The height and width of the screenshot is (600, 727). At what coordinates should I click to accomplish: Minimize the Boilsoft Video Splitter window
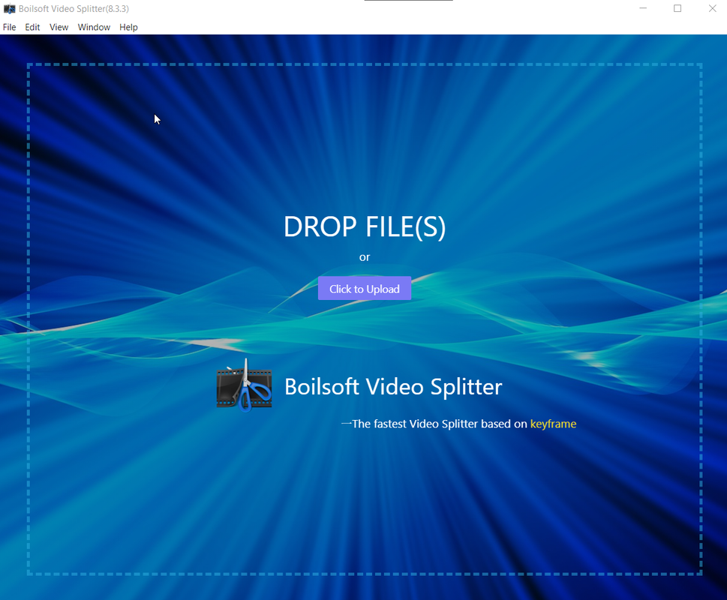(x=643, y=8)
